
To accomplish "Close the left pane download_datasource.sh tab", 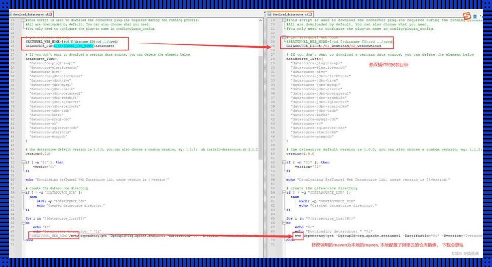I will pyautogui.click(x=50, y=14).
